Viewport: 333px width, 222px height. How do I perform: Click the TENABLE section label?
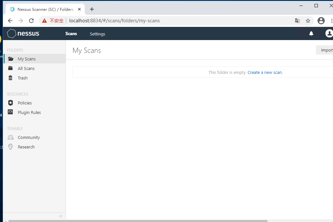coord(15,129)
